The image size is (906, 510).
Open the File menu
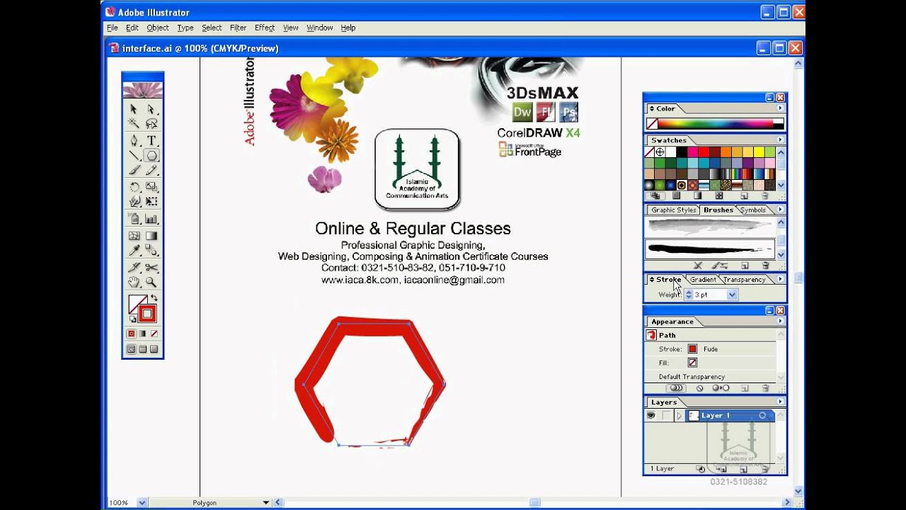point(113,28)
